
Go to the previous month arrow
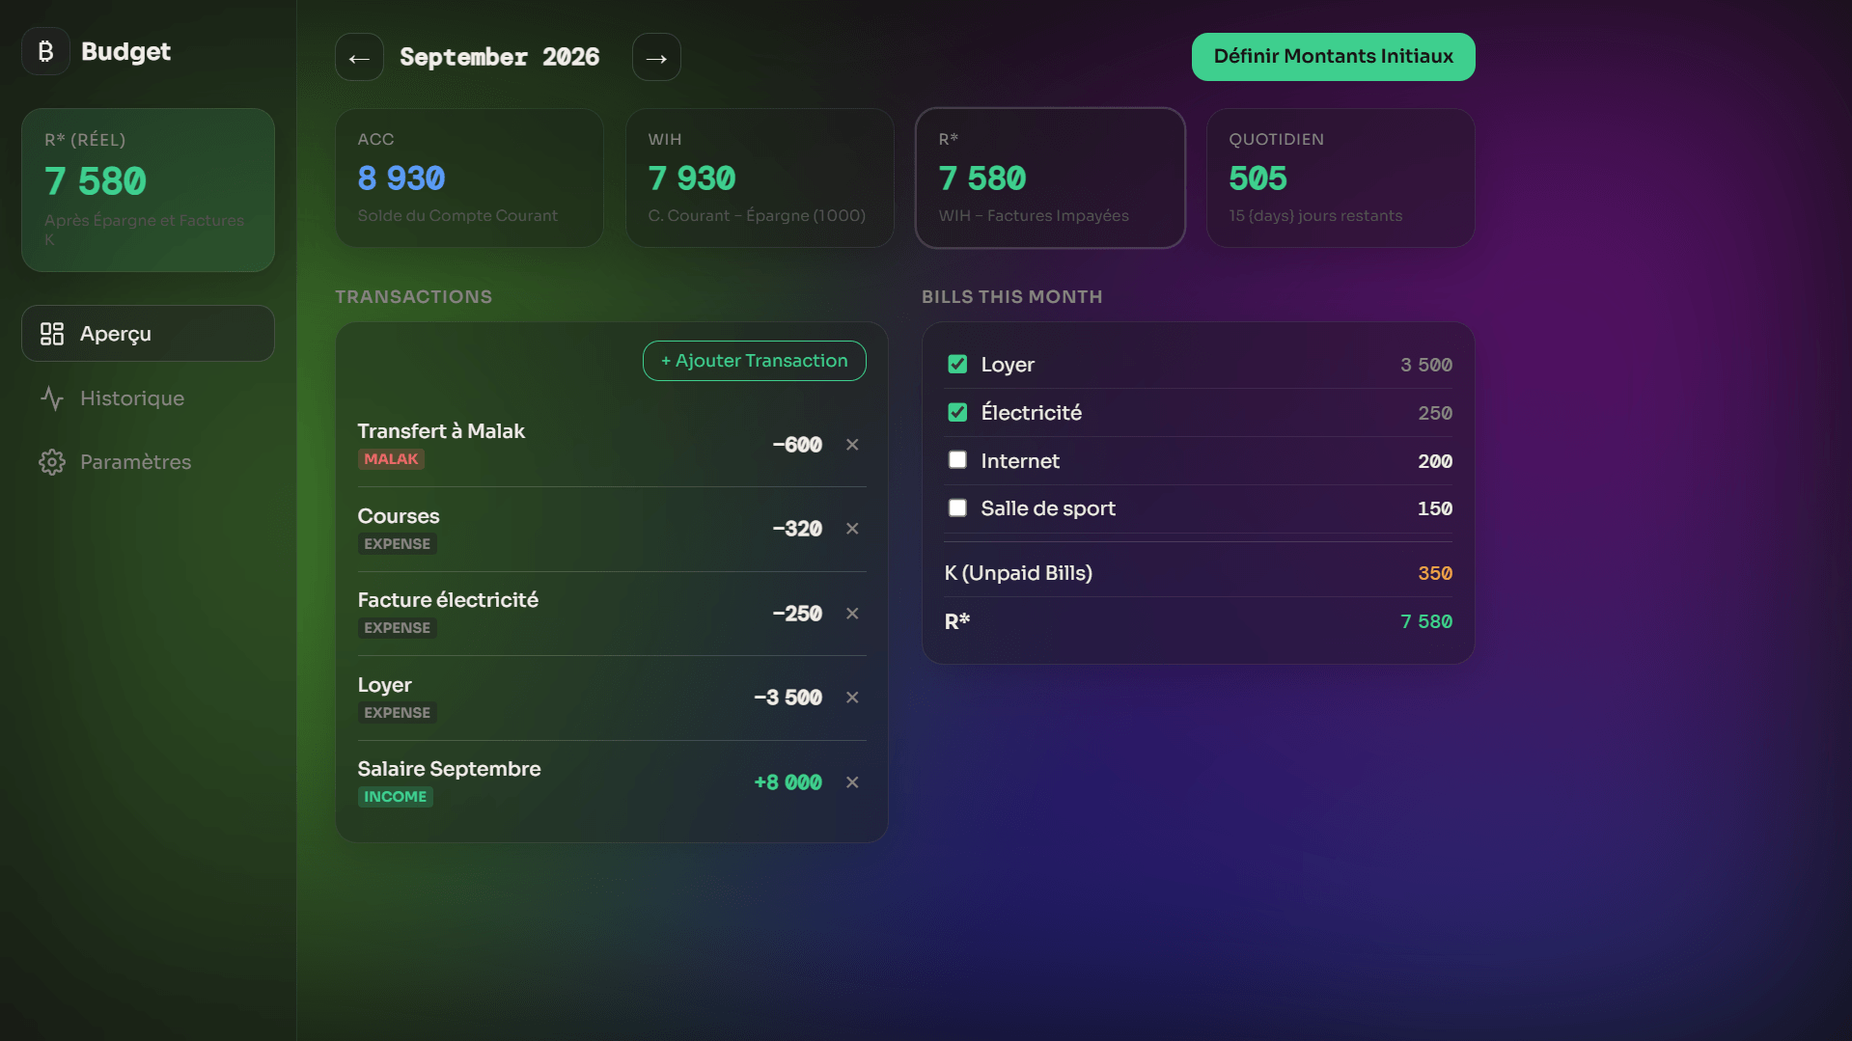359,58
